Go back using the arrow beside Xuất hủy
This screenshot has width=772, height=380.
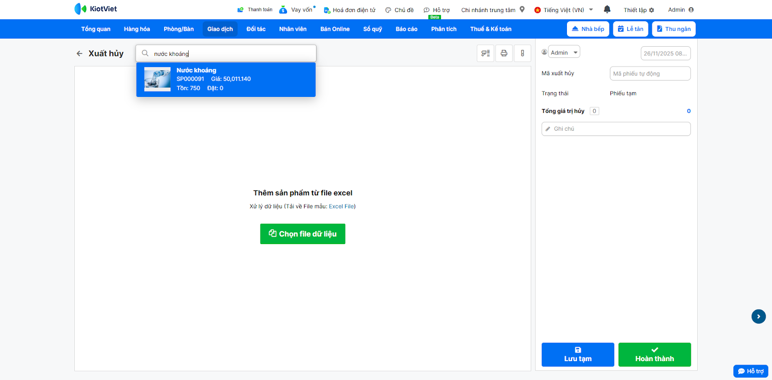click(x=80, y=54)
